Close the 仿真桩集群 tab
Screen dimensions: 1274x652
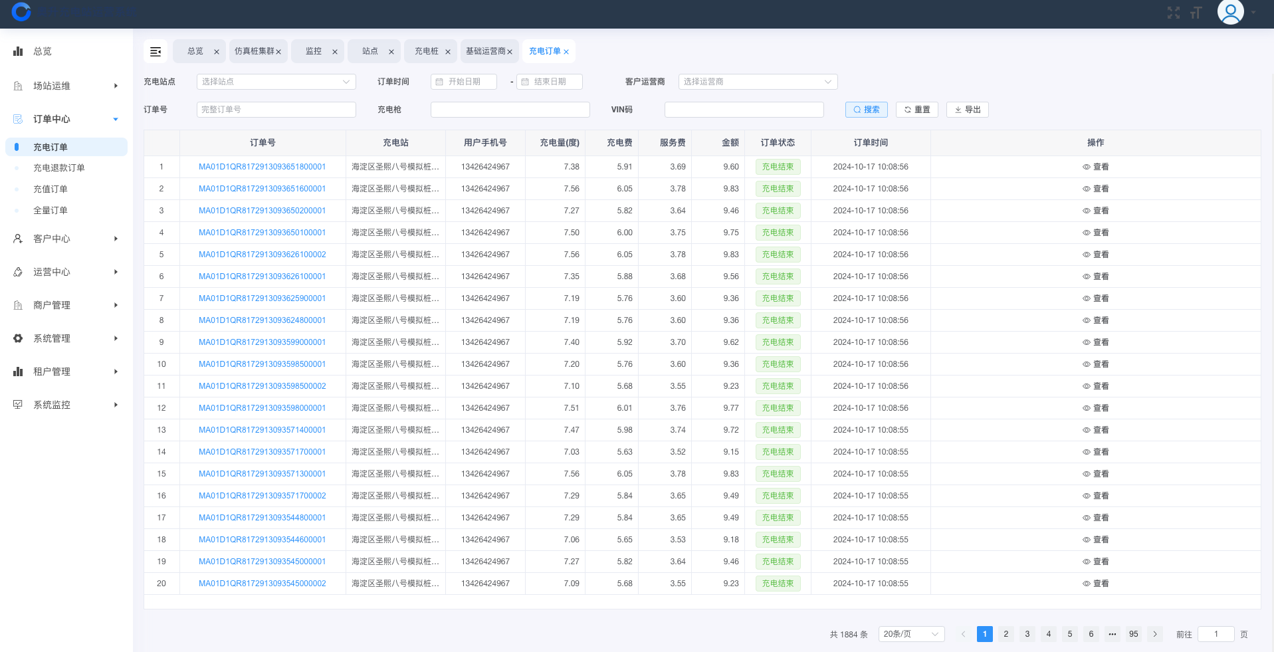[x=278, y=52]
